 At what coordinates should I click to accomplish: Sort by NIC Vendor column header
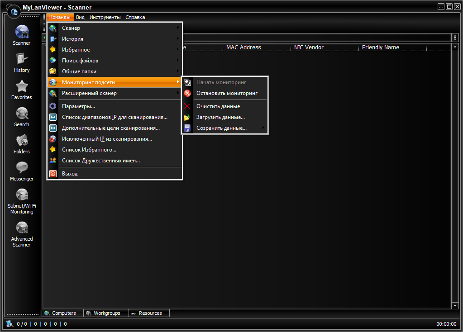click(325, 47)
